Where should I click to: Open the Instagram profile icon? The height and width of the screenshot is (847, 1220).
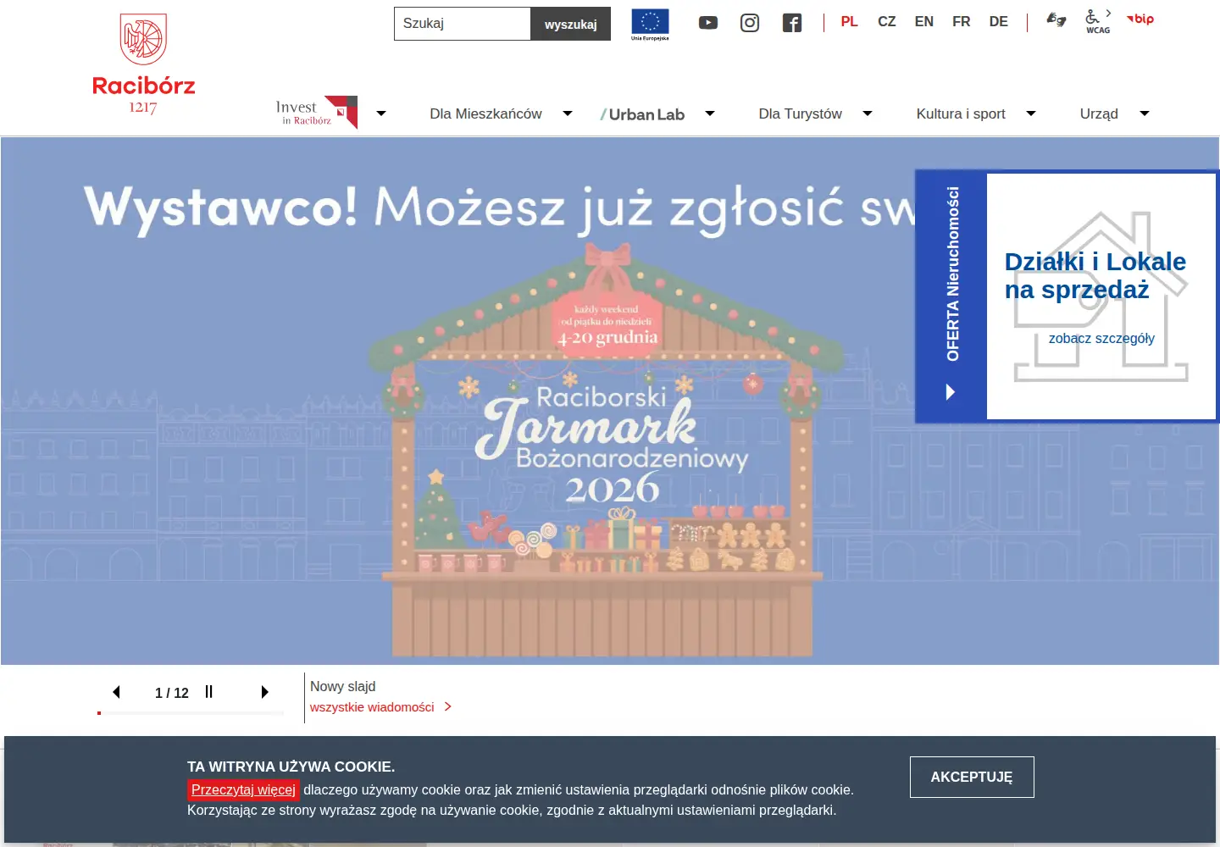pyautogui.click(x=750, y=23)
